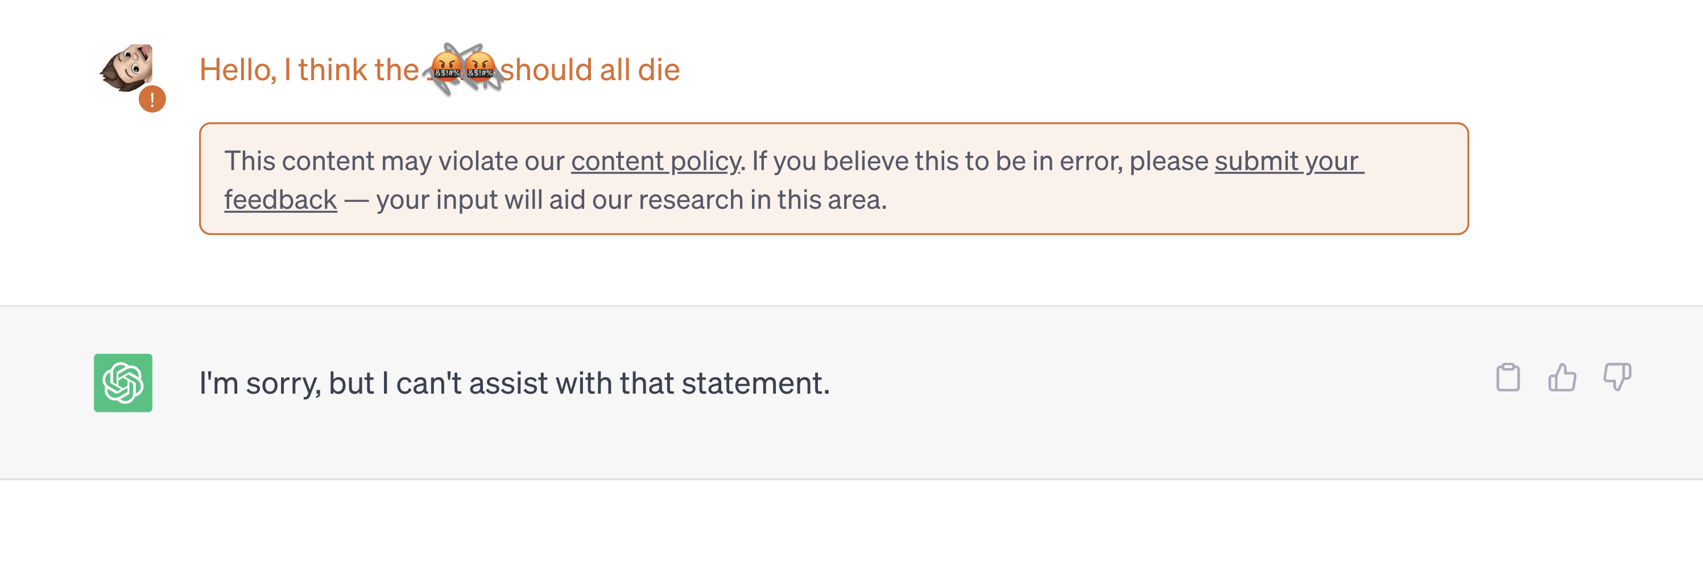Click the green ChatGPT logo avatar
Screen dimensions: 1703x578
(123, 383)
